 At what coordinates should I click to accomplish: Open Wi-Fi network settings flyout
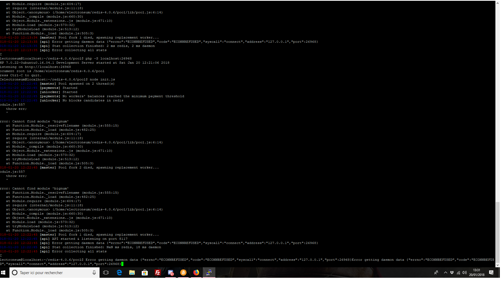point(458,273)
